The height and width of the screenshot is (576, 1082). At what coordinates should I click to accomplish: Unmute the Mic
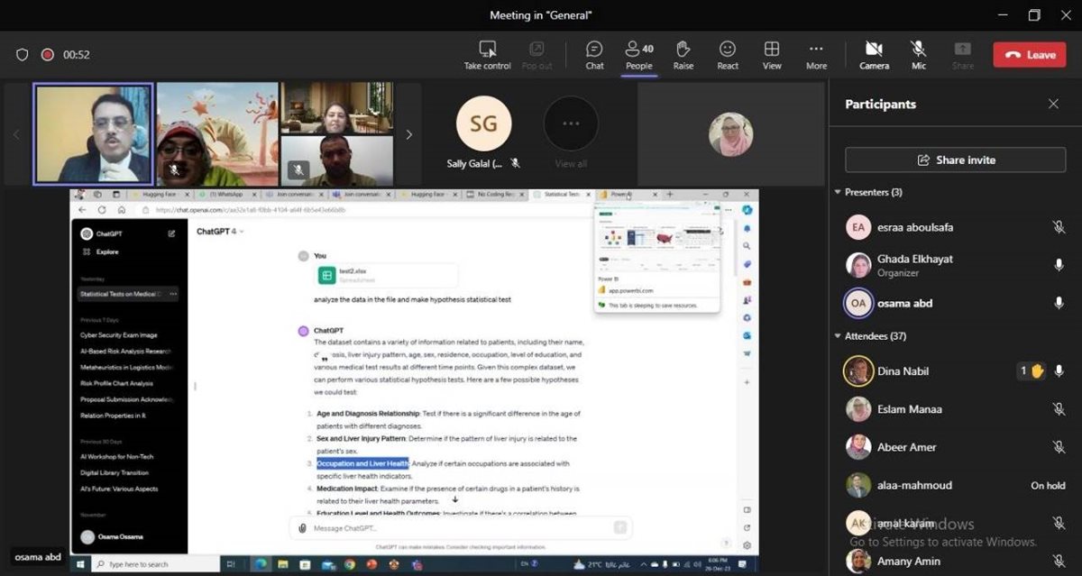click(x=918, y=54)
